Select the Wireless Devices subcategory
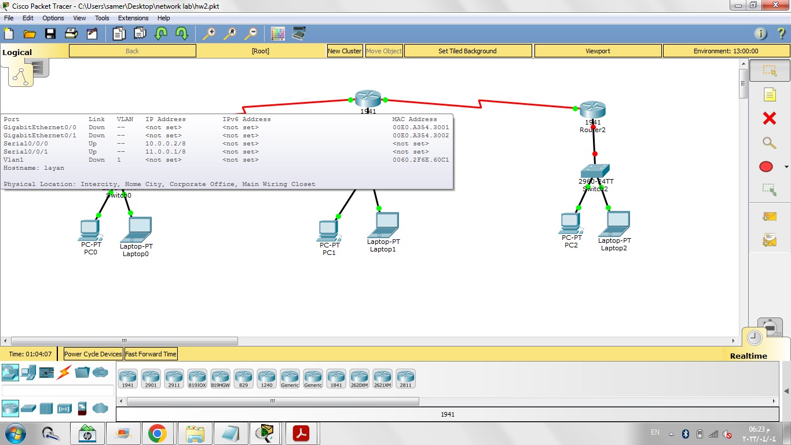 pyautogui.click(x=64, y=408)
